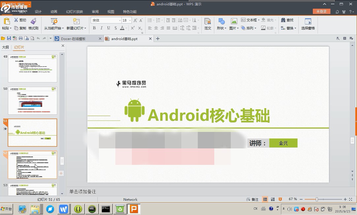
Task: Click zoom out minus button in status bar
Action: click(x=301, y=199)
